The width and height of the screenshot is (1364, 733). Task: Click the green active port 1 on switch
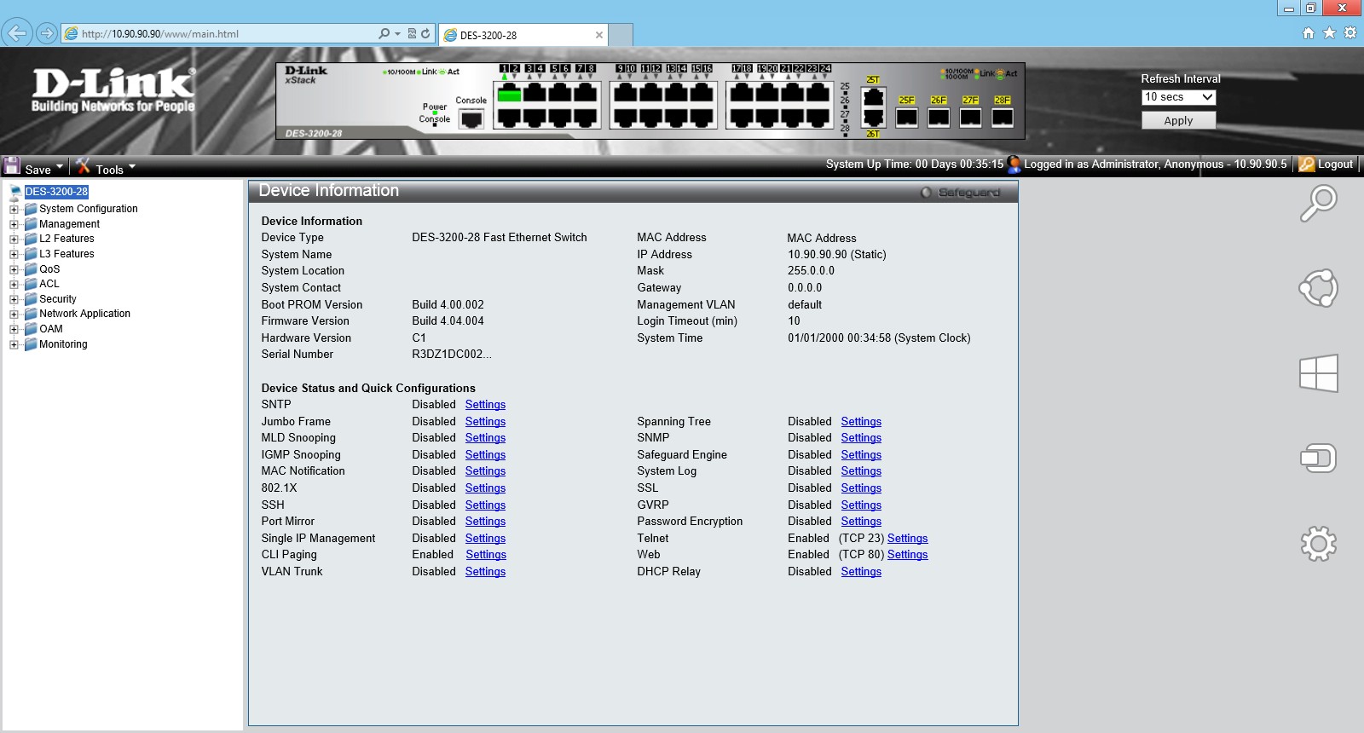[x=509, y=94]
